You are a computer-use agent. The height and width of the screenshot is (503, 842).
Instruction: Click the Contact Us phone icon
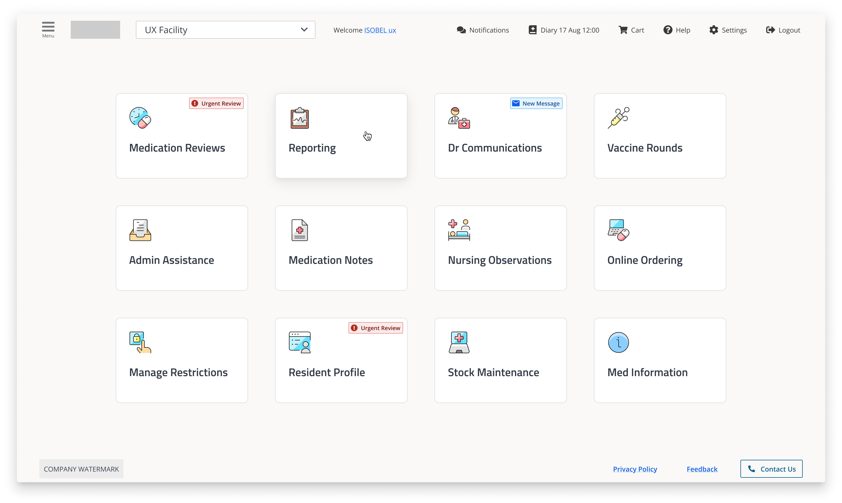(x=752, y=469)
